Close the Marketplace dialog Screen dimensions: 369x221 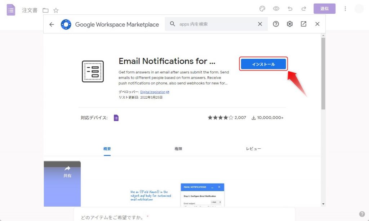pos(317,24)
